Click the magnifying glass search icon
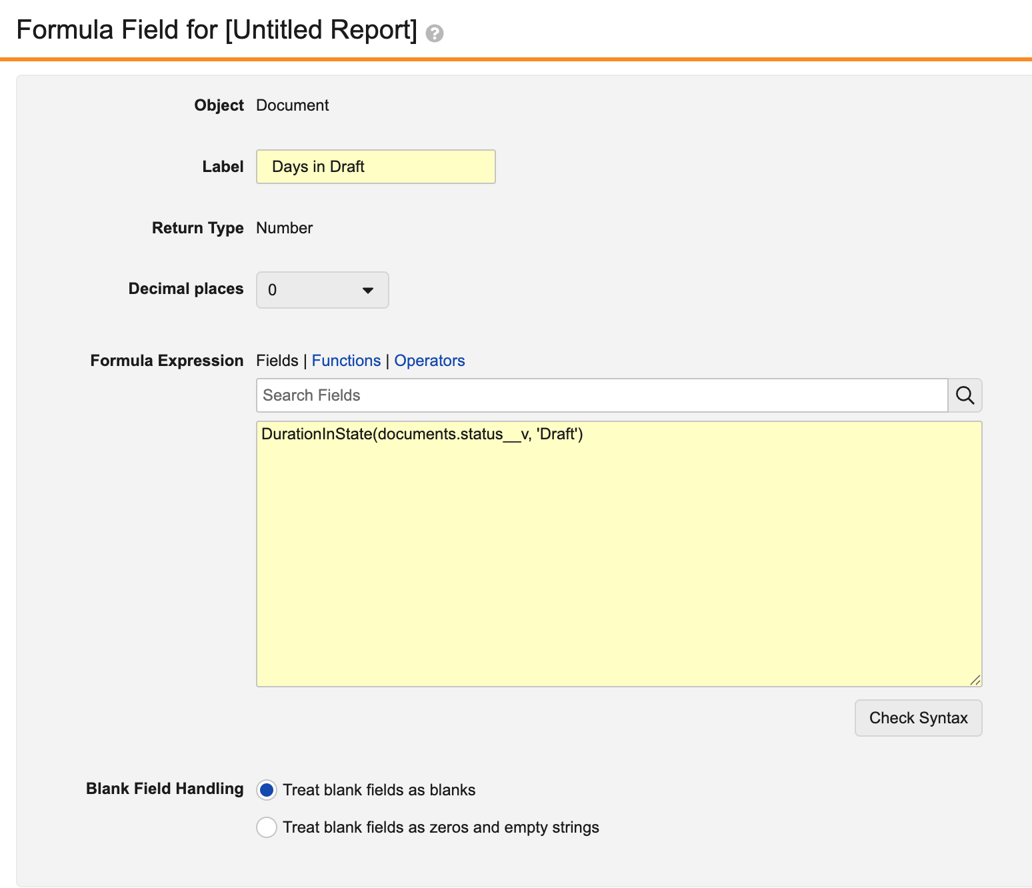1032x888 pixels. (x=965, y=395)
